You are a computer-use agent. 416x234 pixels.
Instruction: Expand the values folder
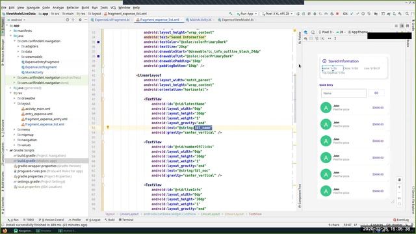pos(14,145)
